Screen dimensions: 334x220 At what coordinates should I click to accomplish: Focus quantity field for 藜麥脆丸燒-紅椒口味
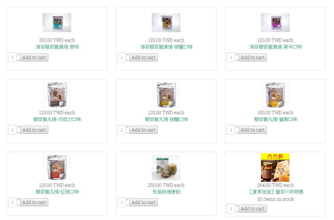click(12, 202)
